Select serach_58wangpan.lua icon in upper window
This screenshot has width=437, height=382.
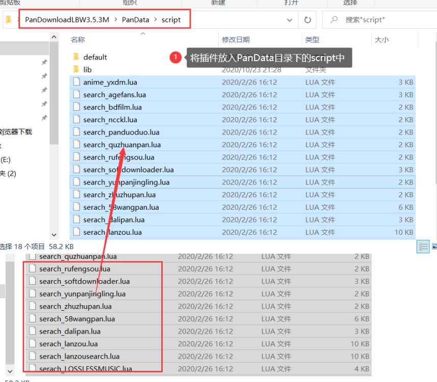[76, 207]
